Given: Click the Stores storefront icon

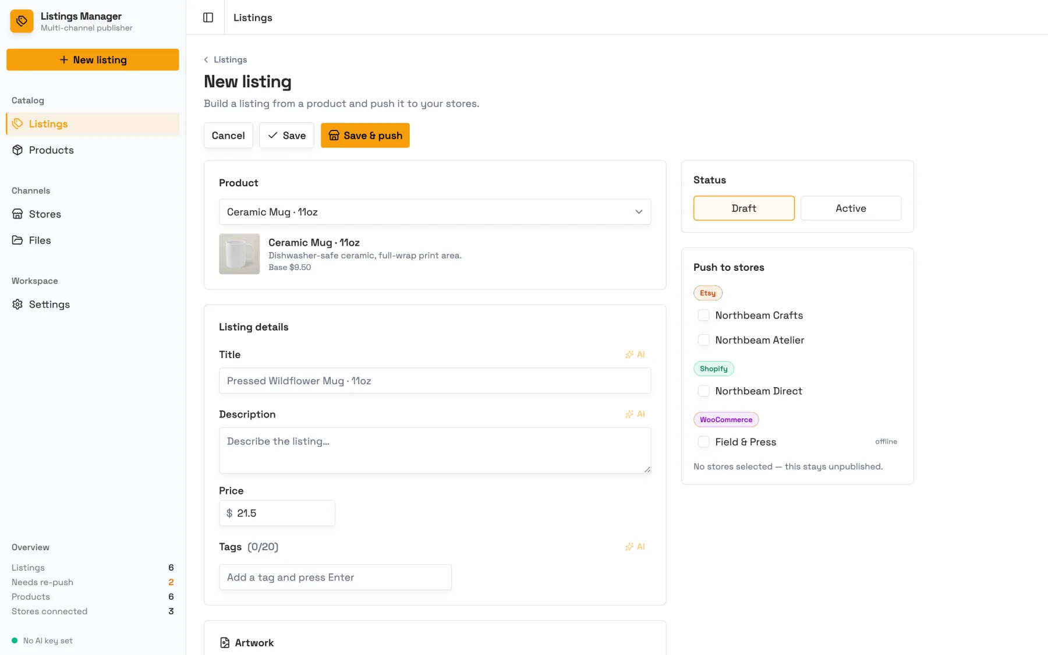Looking at the screenshot, I should tap(17, 214).
